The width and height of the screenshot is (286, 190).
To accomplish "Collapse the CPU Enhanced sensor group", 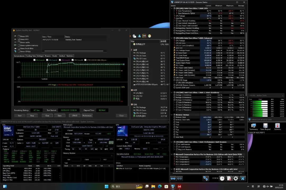I will (x=172, y=38).
